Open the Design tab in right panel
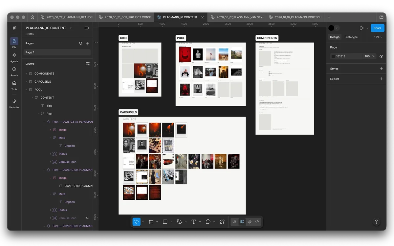The width and height of the screenshot is (394, 246). [x=335, y=37]
